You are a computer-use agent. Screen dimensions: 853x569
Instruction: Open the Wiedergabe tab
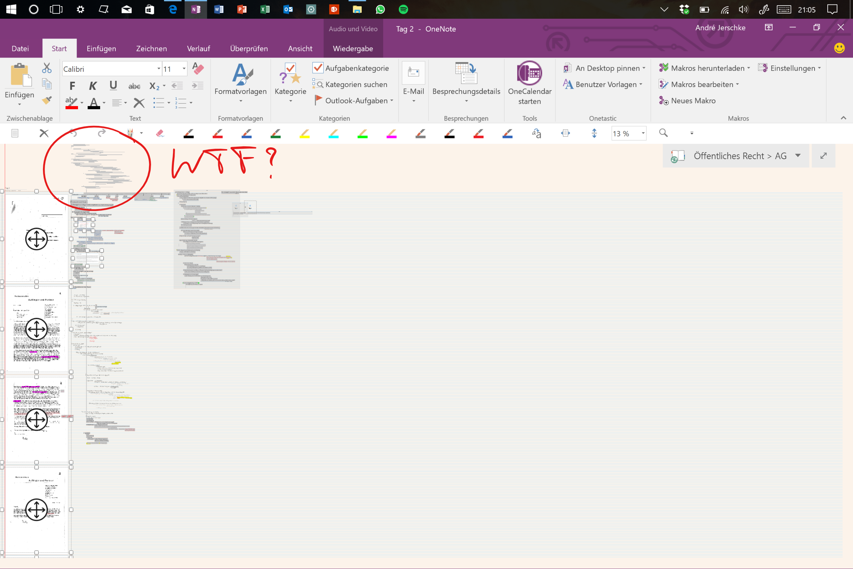(x=353, y=48)
